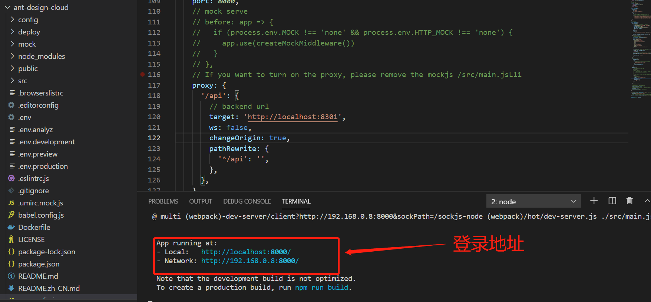Image resolution: width=651 pixels, height=302 pixels.
Task: Open the .browserslistrc file
Action: (41, 93)
